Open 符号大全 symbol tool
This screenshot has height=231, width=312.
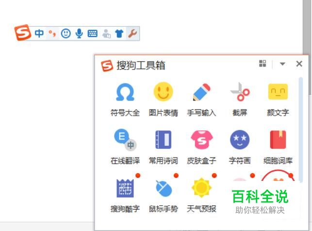click(x=125, y=99)
